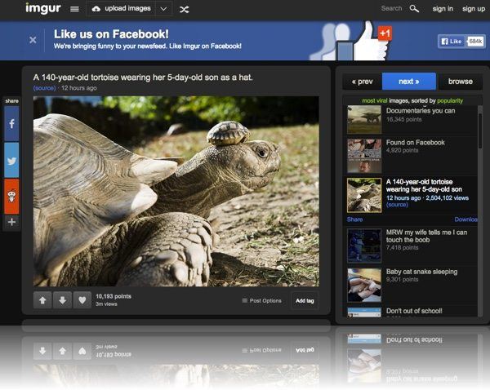Click the upload images button

122,9
